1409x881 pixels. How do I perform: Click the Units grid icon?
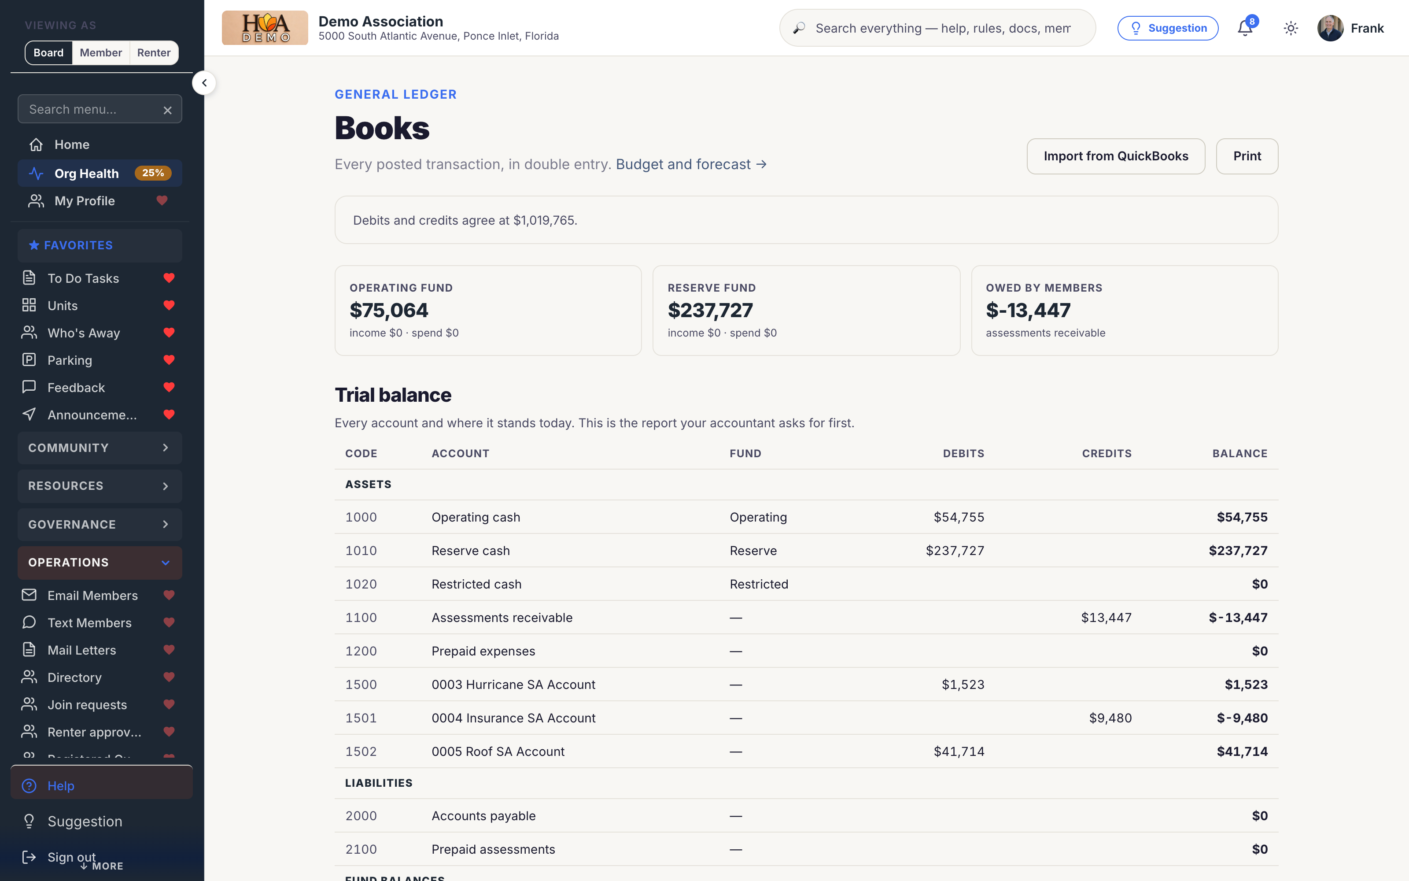point(29,305)
